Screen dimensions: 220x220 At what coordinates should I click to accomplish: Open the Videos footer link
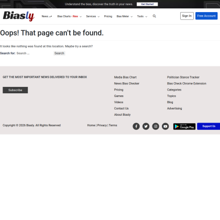(x=118, y=102)
